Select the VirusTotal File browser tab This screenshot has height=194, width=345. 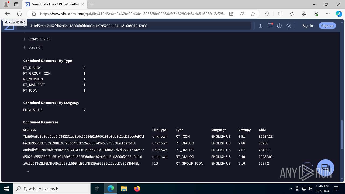coord(55,4)
